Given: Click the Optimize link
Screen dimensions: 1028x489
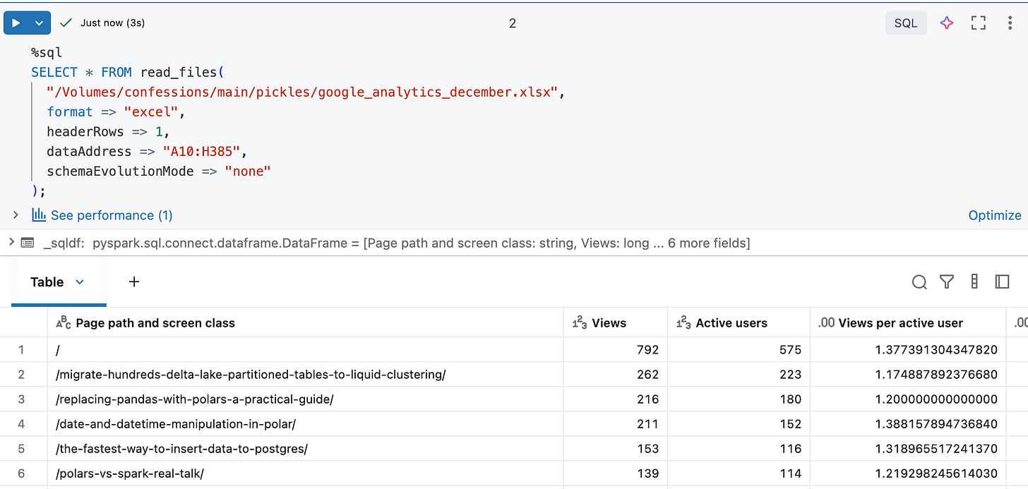Looking at the screenshot, I should point(995,215).
